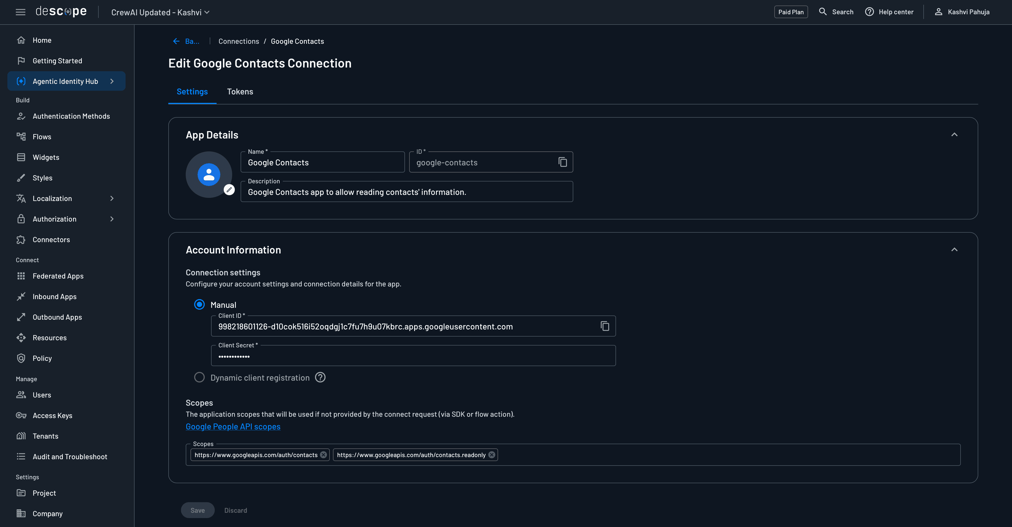Remove the auth/contacts scope chip
Viewport: 1012px width, 527px height.
click(323, 455)
